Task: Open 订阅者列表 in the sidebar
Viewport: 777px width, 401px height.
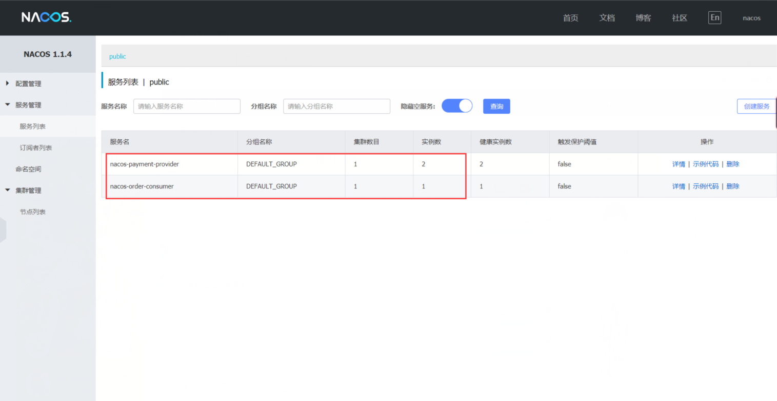Action: point(36,148)
